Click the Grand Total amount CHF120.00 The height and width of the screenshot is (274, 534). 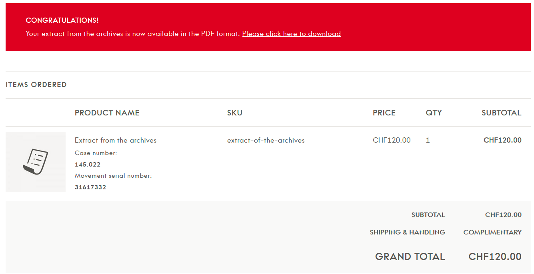coord(495,256)
